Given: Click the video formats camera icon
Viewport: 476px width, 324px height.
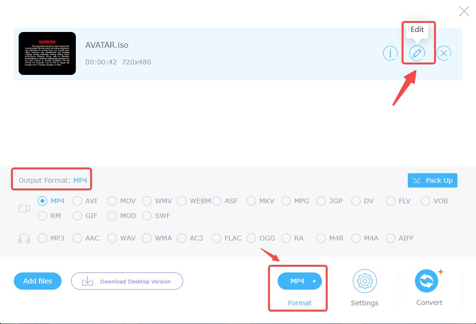Looking at the screenshot, I should [x=24, y=208].
